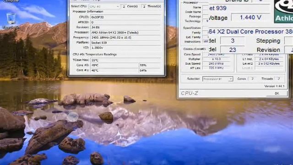The image size is (293, 165).
Task: Click the Core #1 temperature reading
Action: point(114,70)
